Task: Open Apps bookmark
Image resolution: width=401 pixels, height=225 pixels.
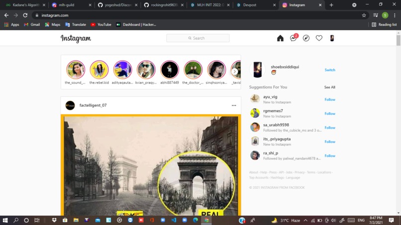Action: 12,24
